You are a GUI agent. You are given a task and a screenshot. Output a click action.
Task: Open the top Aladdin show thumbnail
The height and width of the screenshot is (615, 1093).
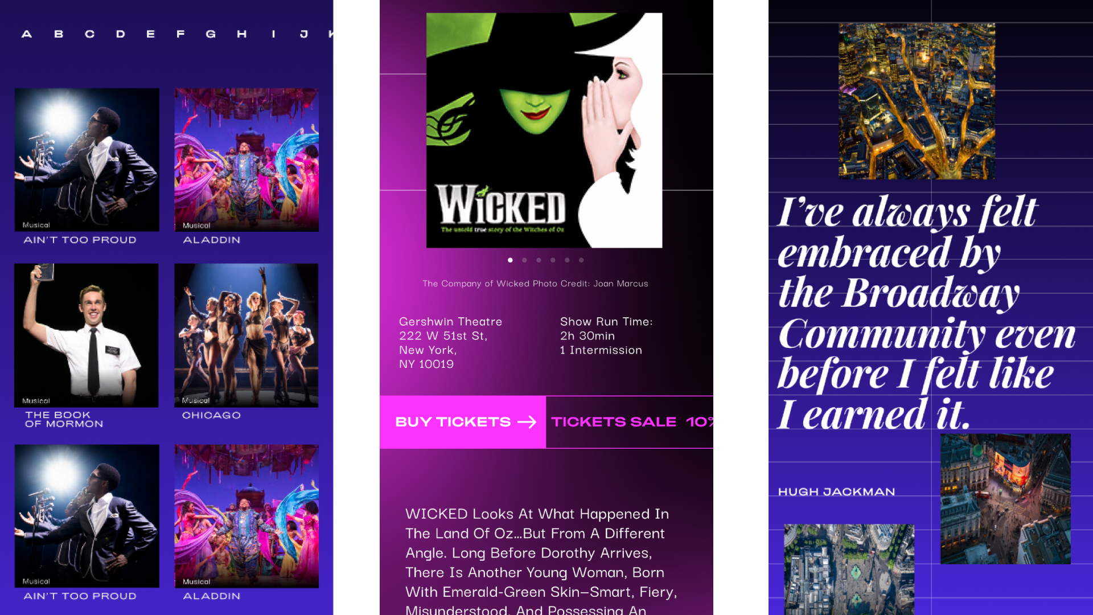(246, 159)
